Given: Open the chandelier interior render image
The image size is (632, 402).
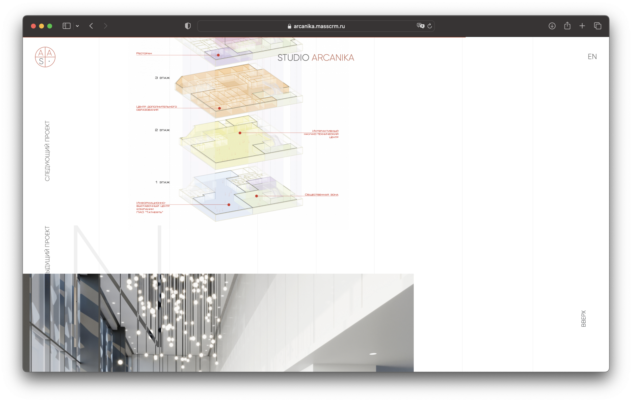Looking at the screenshot, I should point(218,323).
